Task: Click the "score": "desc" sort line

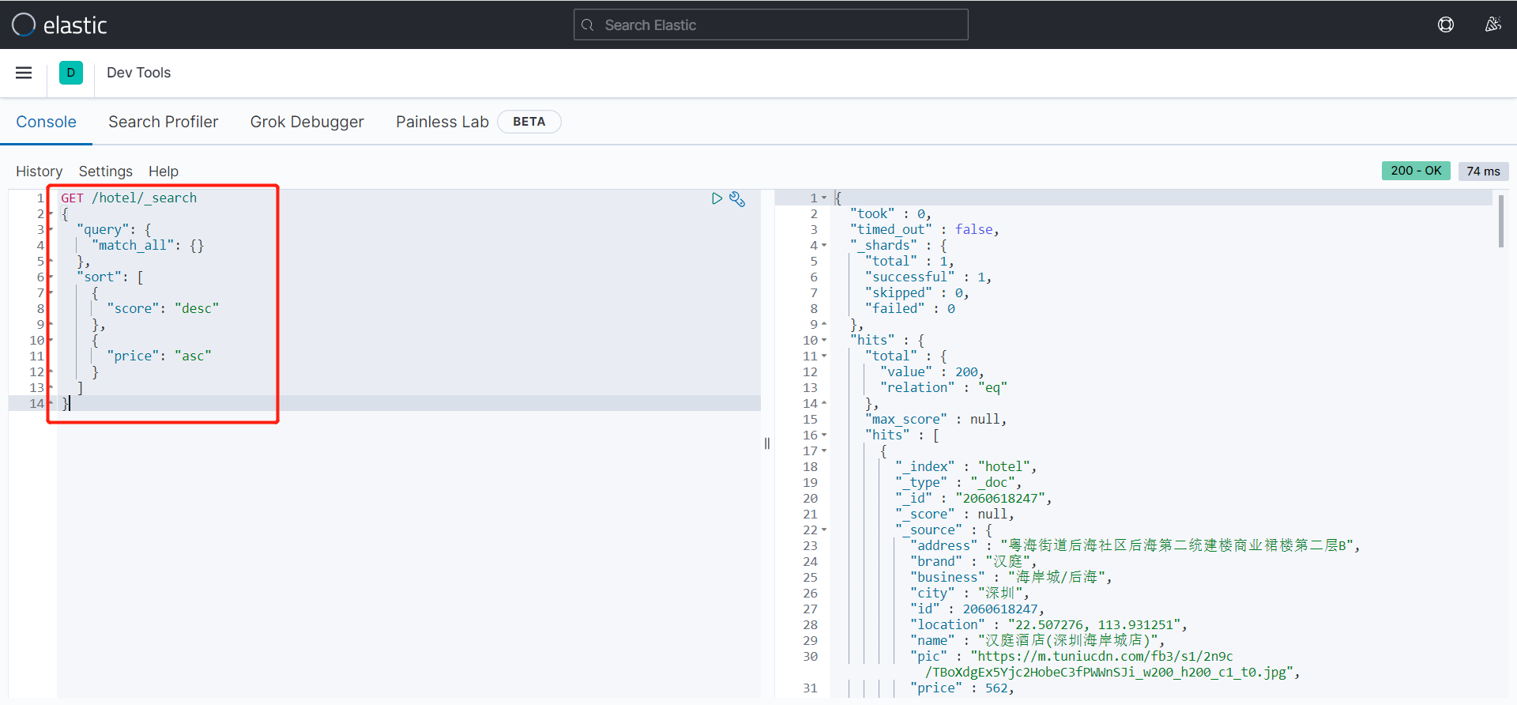Action: (163, 309)
